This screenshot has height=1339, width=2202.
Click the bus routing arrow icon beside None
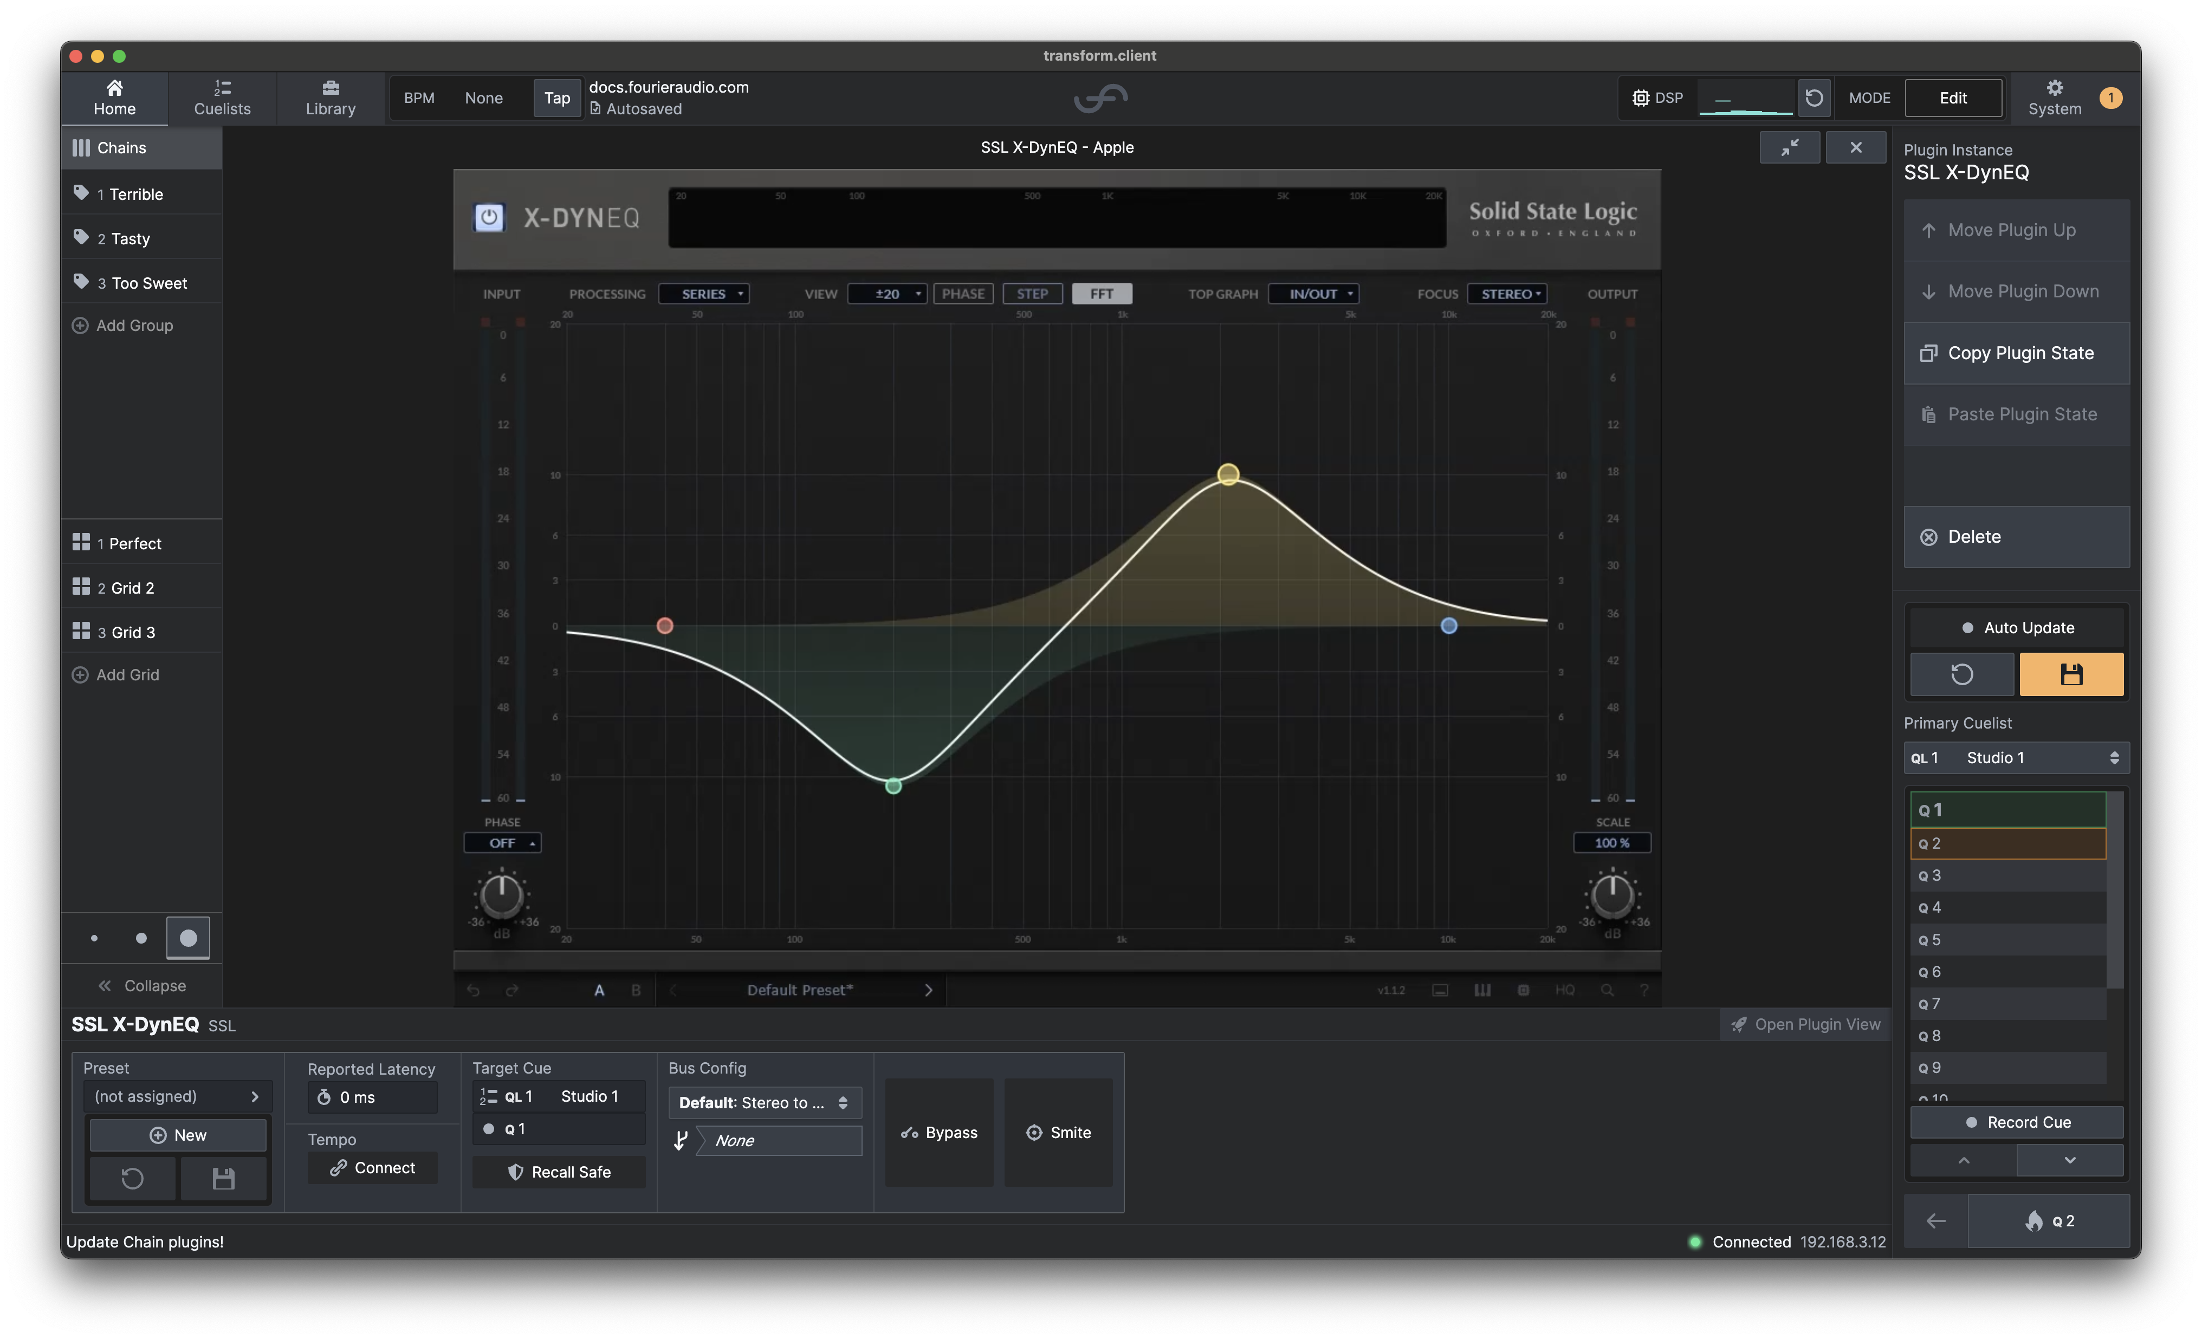(x=681, y=1141)
